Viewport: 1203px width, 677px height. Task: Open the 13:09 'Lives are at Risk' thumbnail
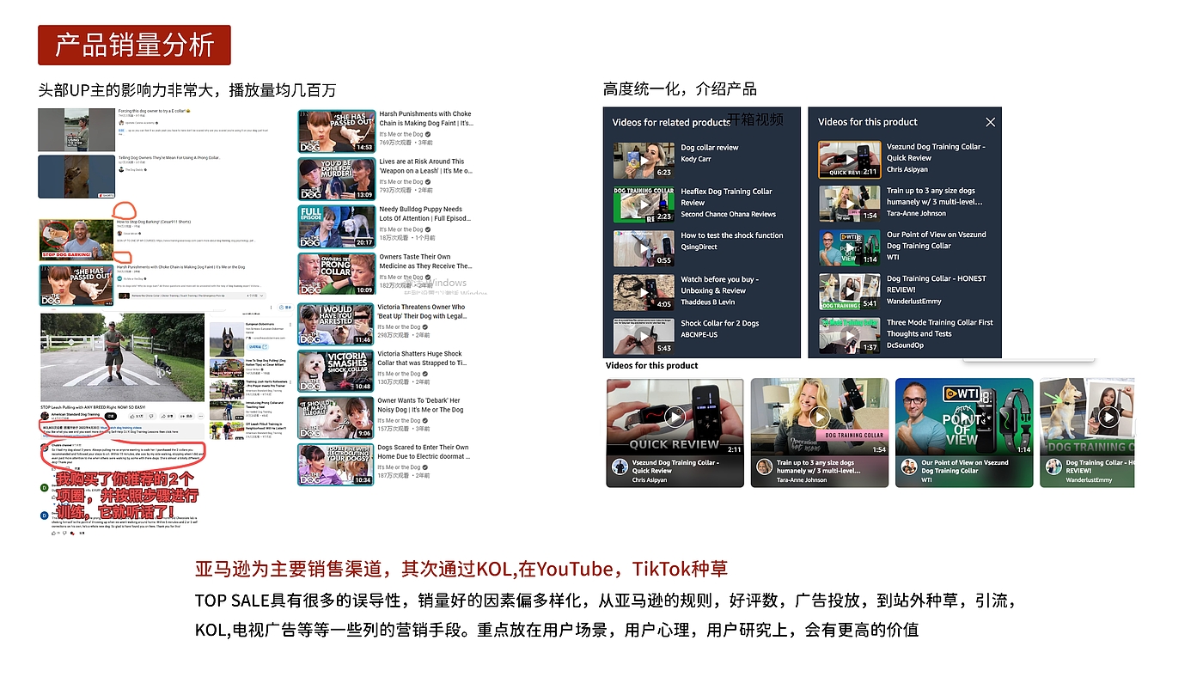coord(336,179)
